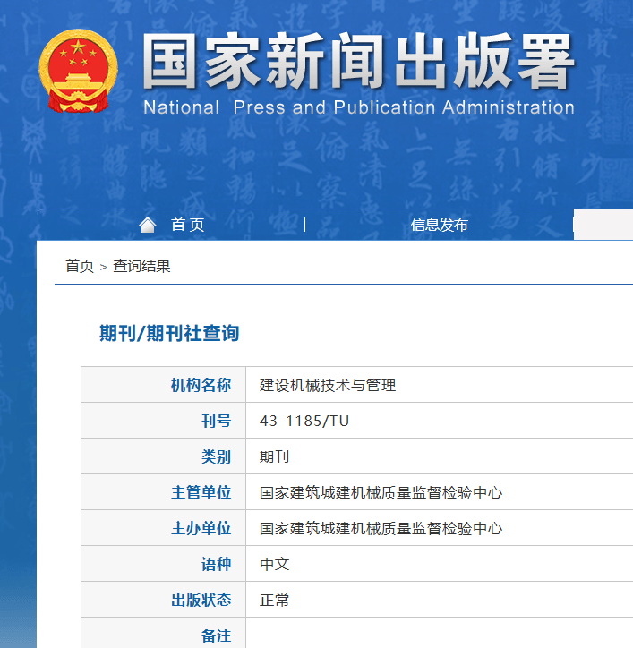
Task: Select the value 43-1185/TU
Action: (x=304, y=422)
